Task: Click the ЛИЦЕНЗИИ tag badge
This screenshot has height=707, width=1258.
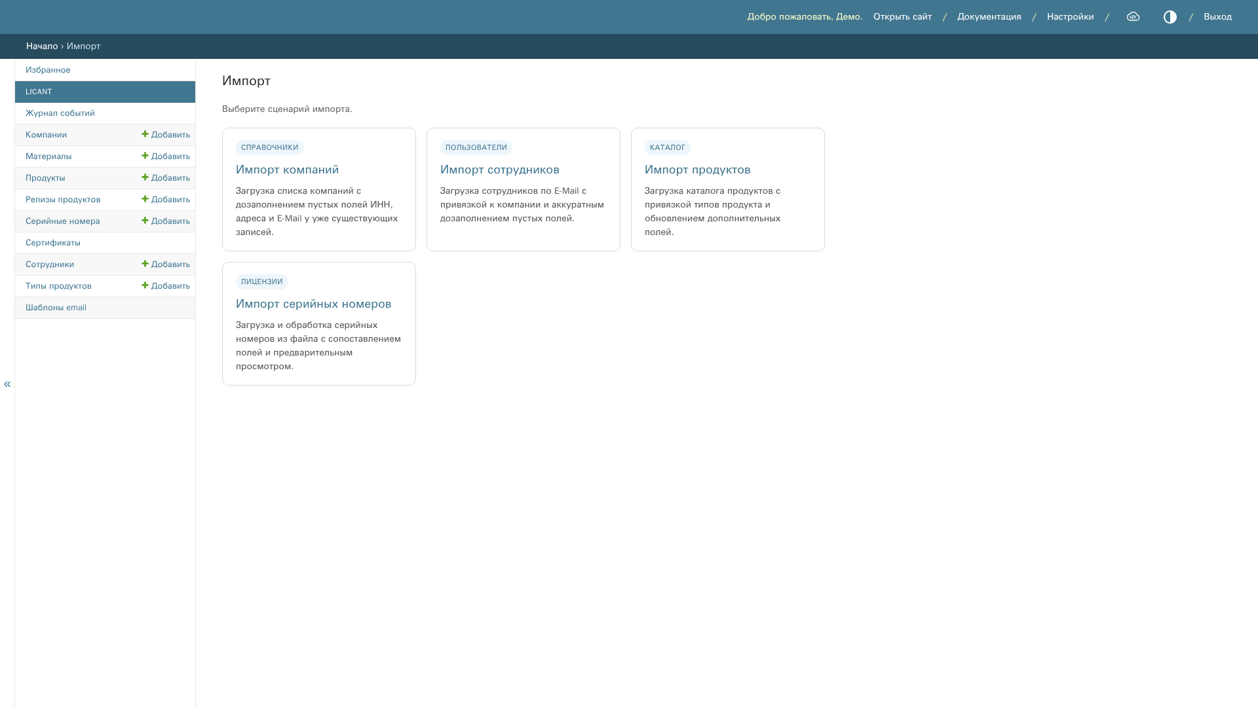Action: (262, 281)
